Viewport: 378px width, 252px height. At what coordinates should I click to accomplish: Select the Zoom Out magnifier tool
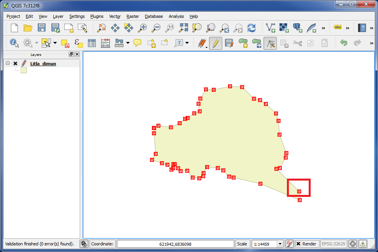coord(156,28)
